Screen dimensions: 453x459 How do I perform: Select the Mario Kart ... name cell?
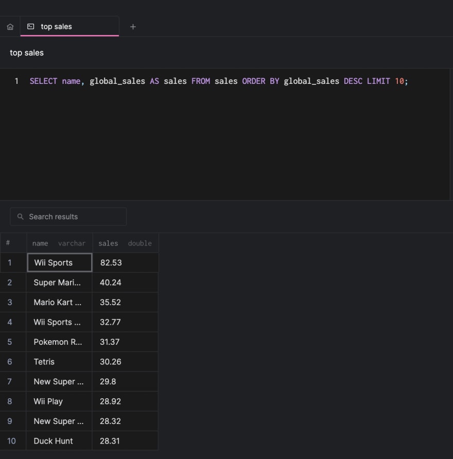click(x=59, y=303)
